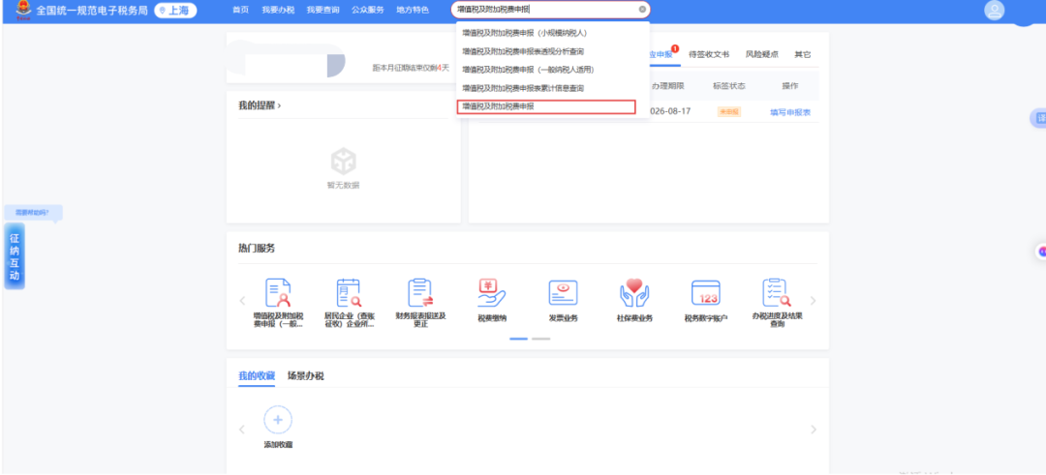Switch to the 待签收文书 tab
The width and height of the screenshot is (1046, 475).
pyautogui.click(x=709, y=54)
